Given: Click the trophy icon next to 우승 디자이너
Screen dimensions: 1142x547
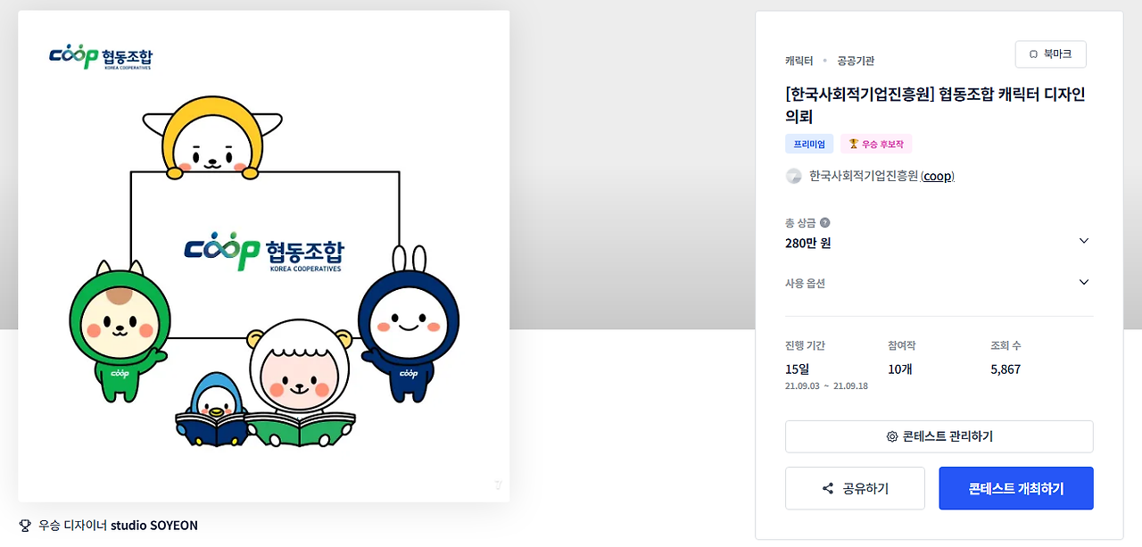Looking at the screenshot, I should [25, 526].
